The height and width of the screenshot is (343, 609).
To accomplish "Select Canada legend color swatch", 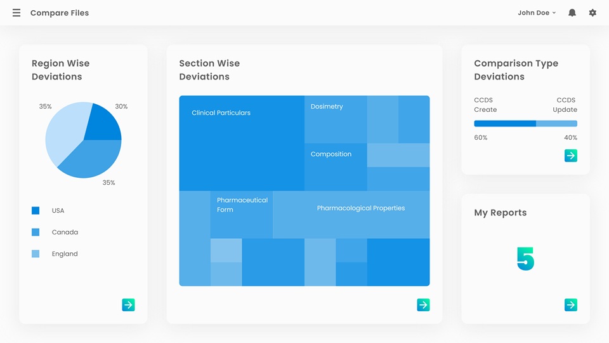I will 36,232.
